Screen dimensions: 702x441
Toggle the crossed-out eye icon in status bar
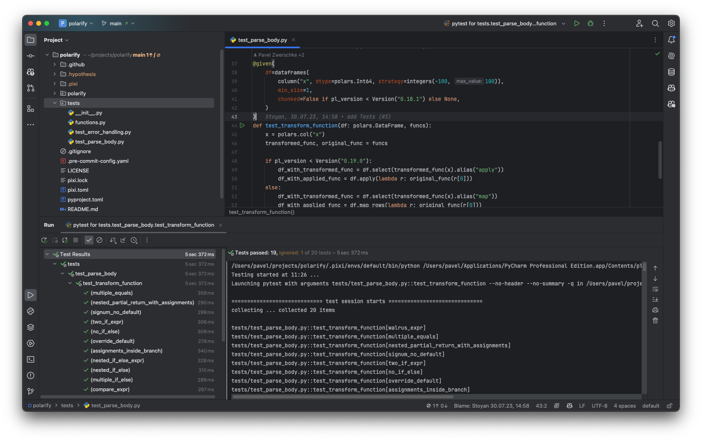click(557, 406)
